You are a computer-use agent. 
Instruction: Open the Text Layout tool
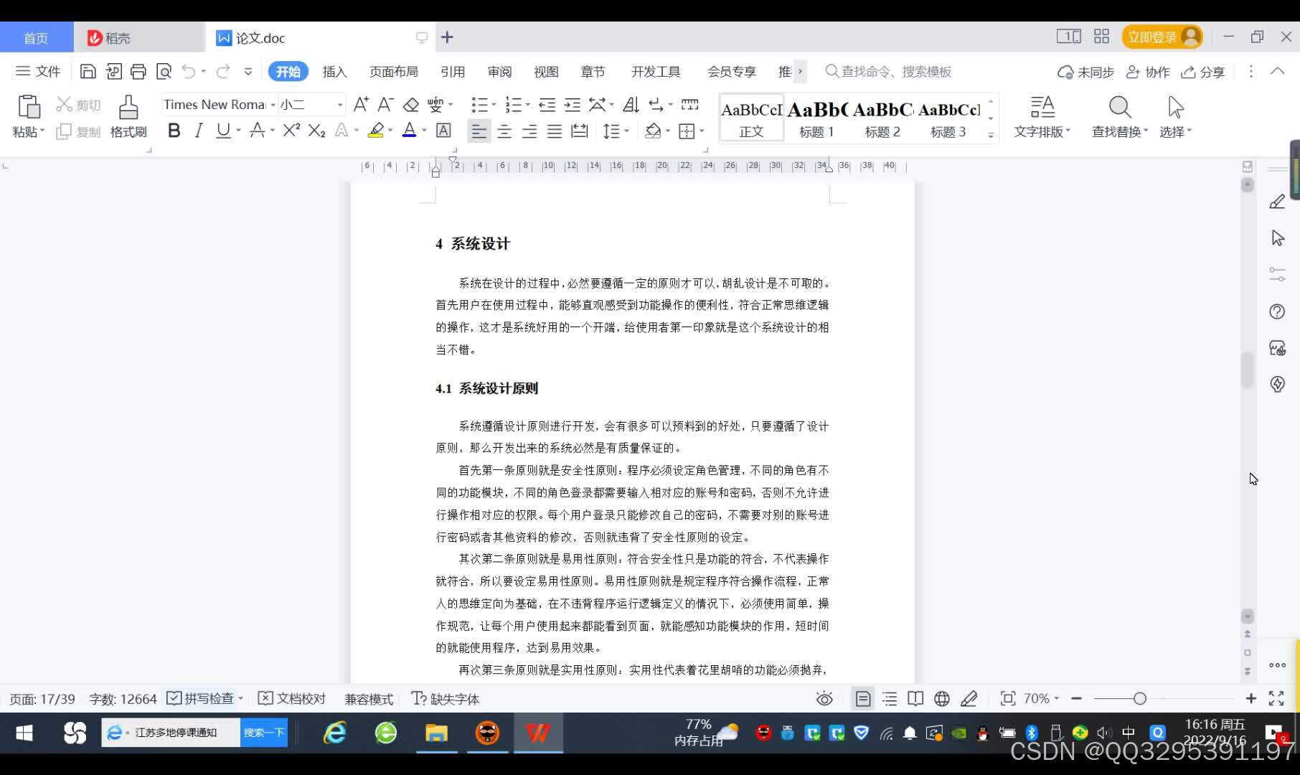1042,117
